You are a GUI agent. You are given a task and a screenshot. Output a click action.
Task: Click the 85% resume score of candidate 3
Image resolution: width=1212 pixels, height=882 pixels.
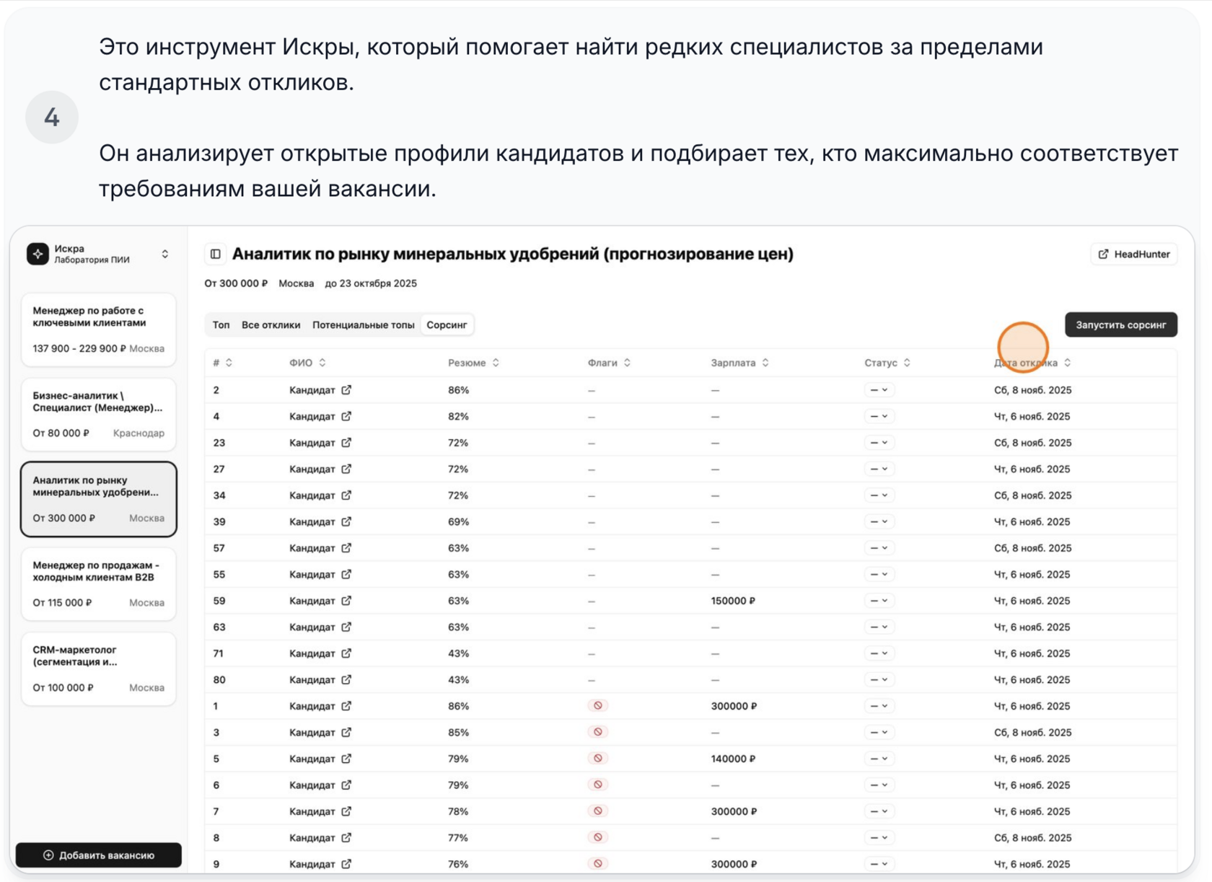tap(458, 732)
